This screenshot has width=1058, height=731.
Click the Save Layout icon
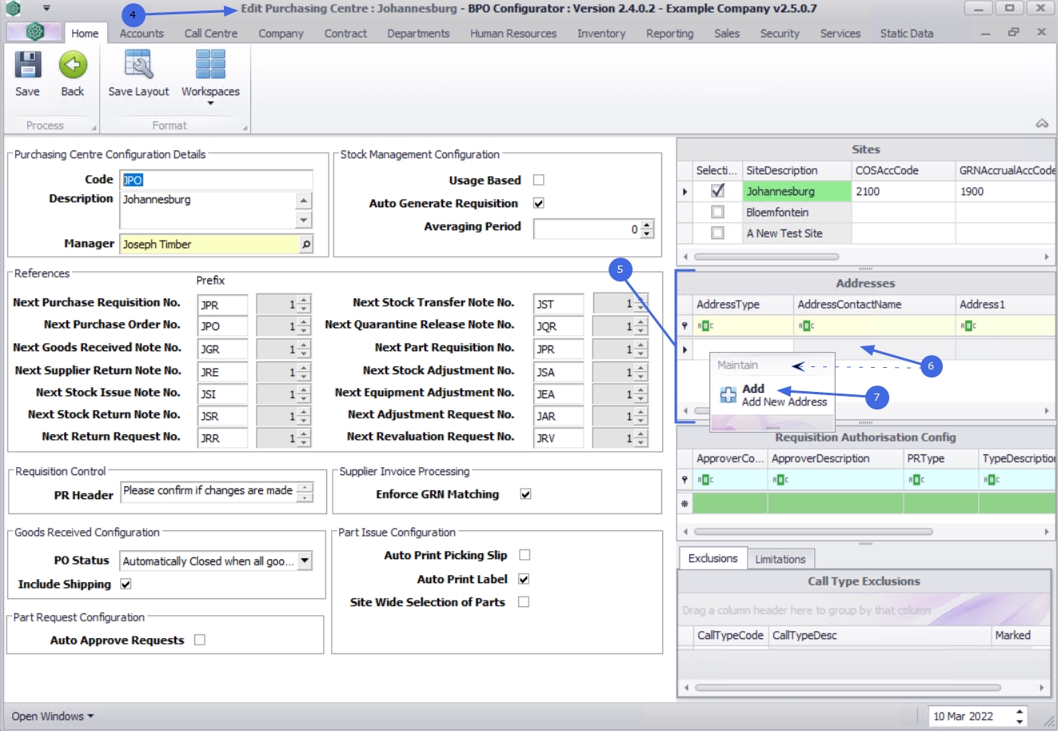click(138, 66)
